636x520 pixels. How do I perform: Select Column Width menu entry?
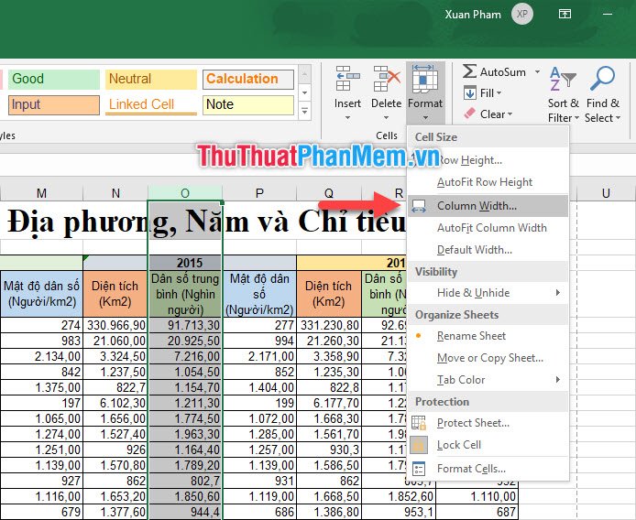pos(488,206)
